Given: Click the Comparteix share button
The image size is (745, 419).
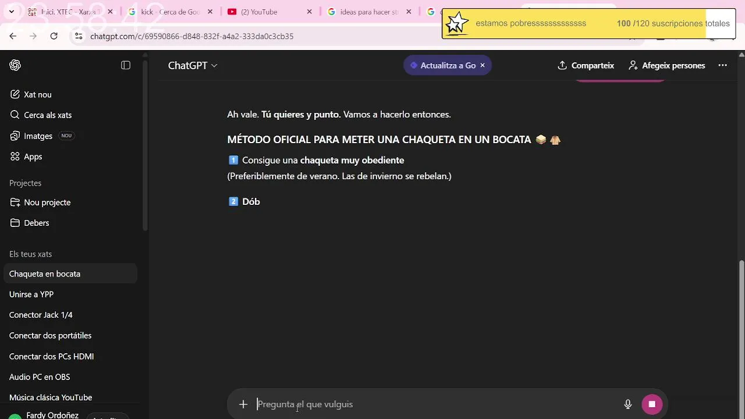Looking at the screenshot, I should (x=586, y=65).
